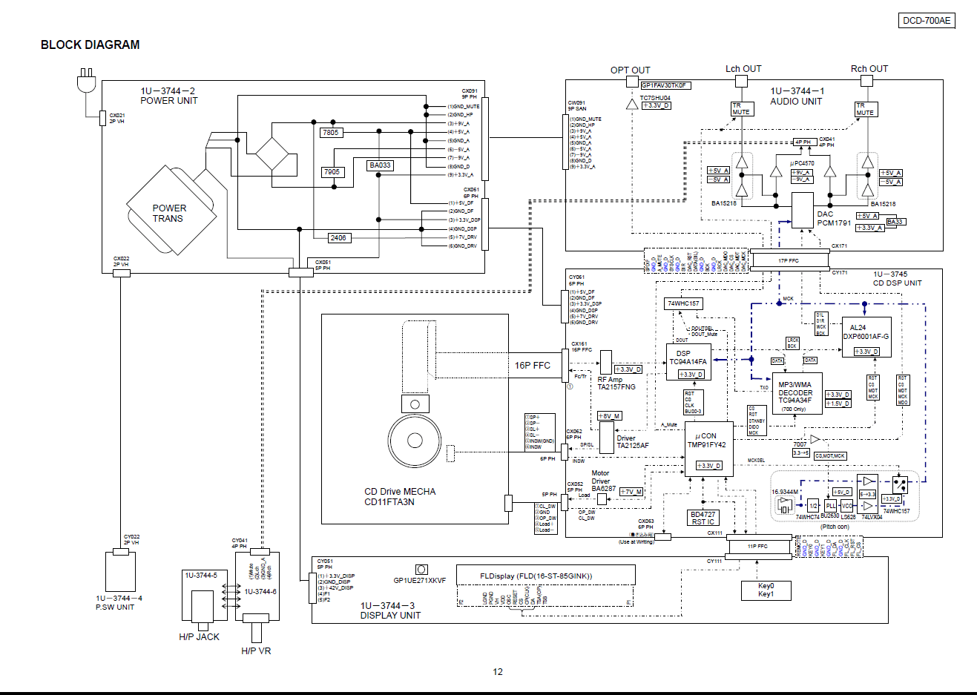This screenshot has height=695, width=977.
Task: Select the H/P VR label
Action: click(x=256, y=651)
